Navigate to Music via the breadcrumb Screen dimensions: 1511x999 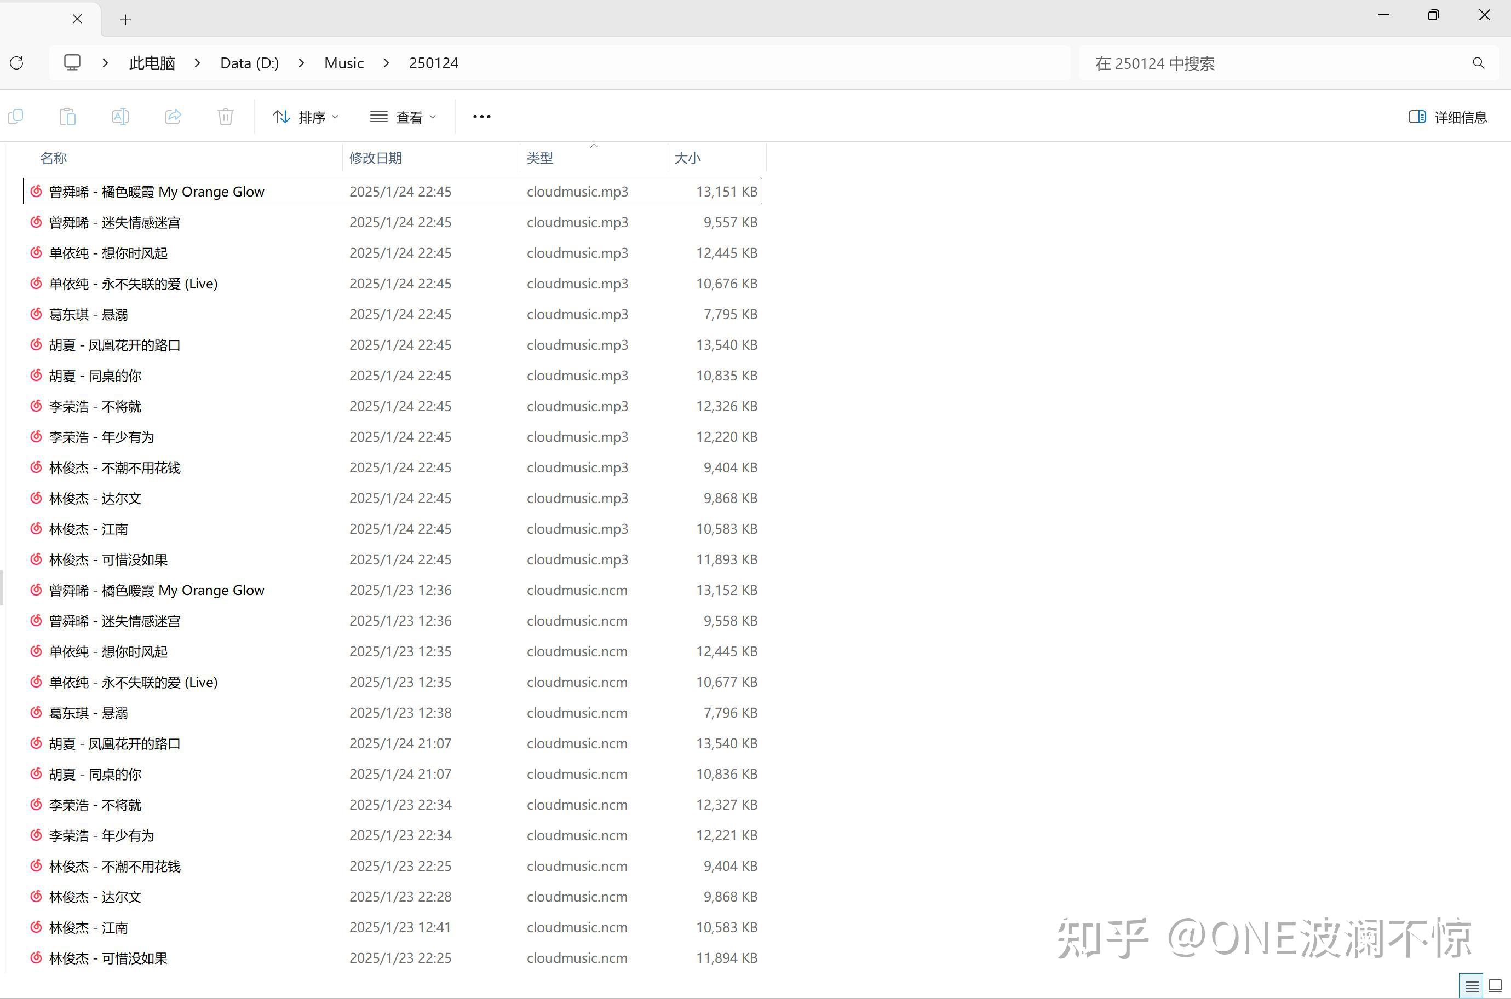point(343,62)
